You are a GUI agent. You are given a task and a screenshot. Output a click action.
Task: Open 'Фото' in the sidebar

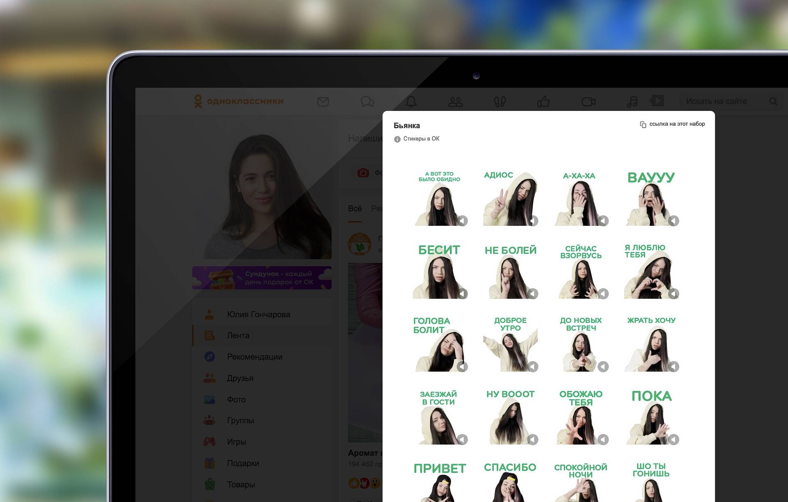[x=262, y=399]
